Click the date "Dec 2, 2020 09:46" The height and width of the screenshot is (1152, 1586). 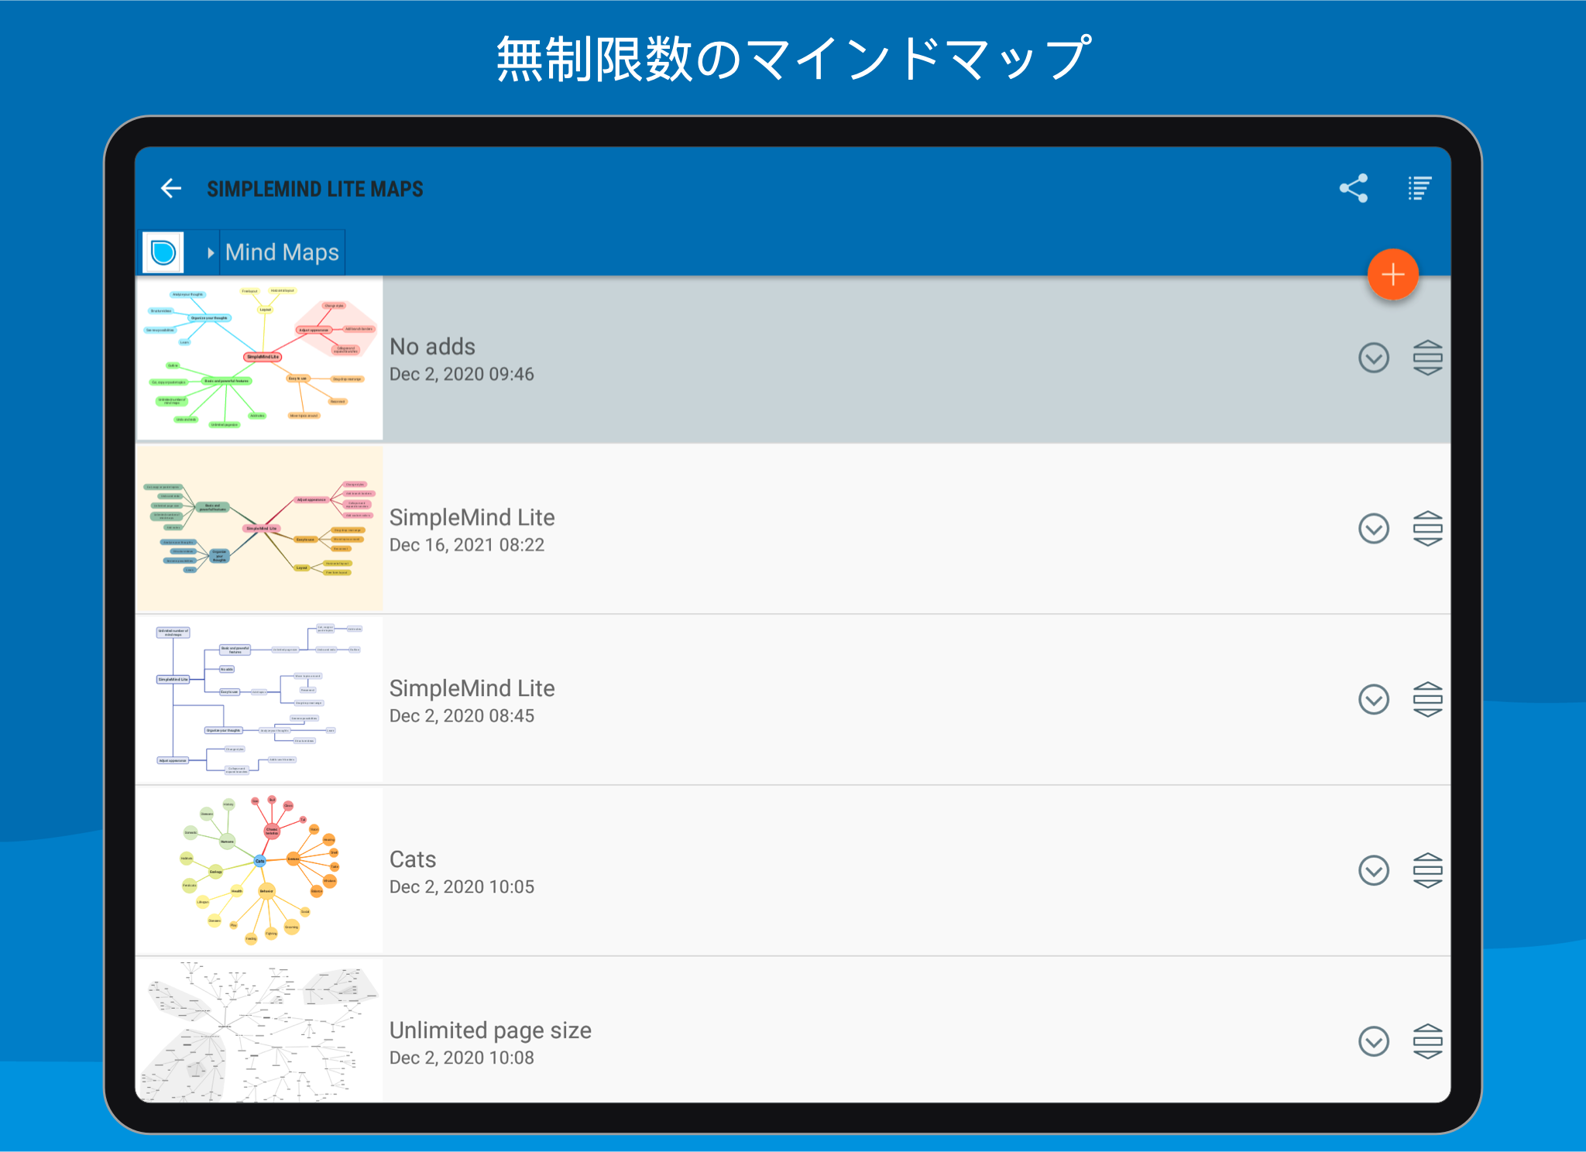pyautogui.click(x=462, y=374)
